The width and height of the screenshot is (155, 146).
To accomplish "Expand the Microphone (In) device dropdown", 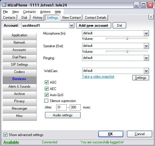I will pos(146,33).
